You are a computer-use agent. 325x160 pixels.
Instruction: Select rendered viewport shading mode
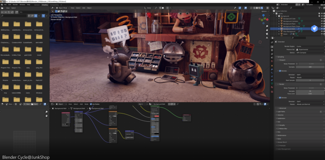tap(262, 8)
